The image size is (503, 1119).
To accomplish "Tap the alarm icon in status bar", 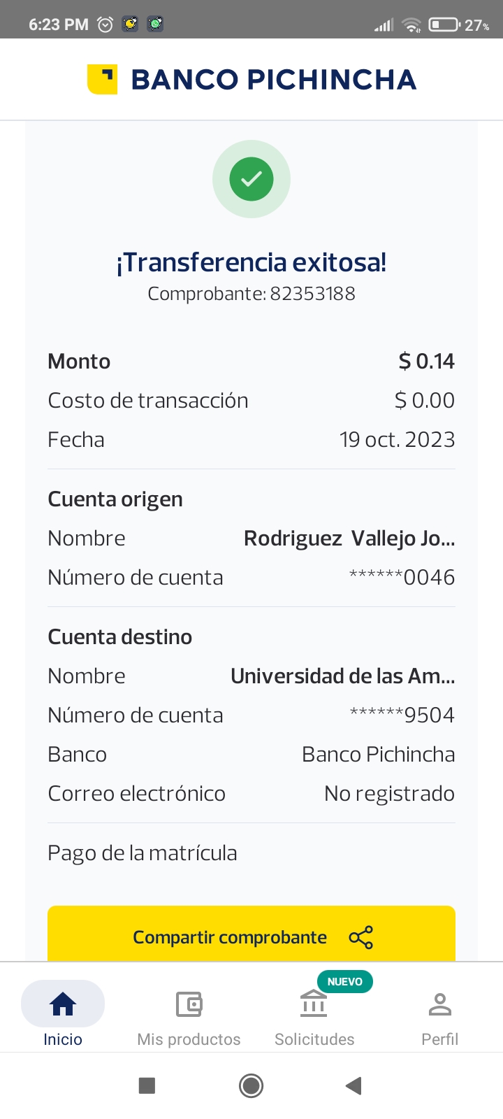I will tap(105, 24).
